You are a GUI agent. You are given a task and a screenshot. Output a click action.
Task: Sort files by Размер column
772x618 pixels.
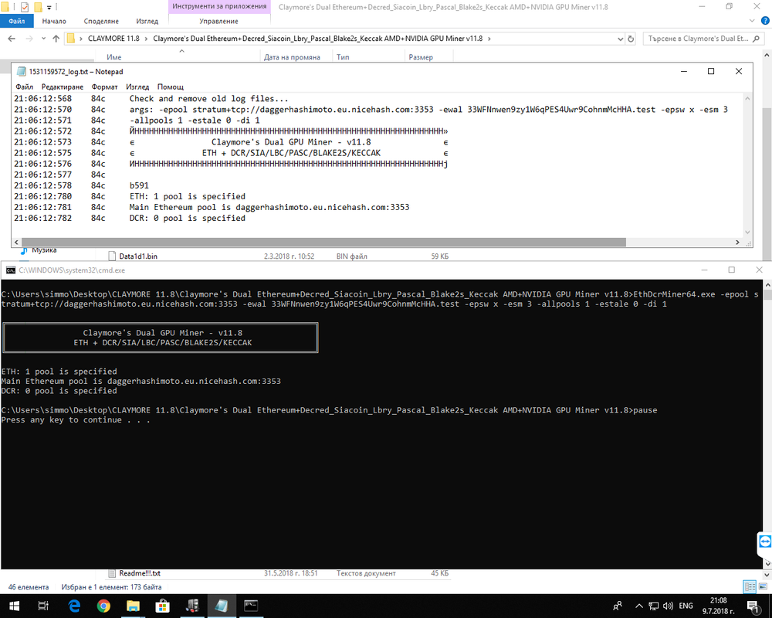tap(421, 57)
